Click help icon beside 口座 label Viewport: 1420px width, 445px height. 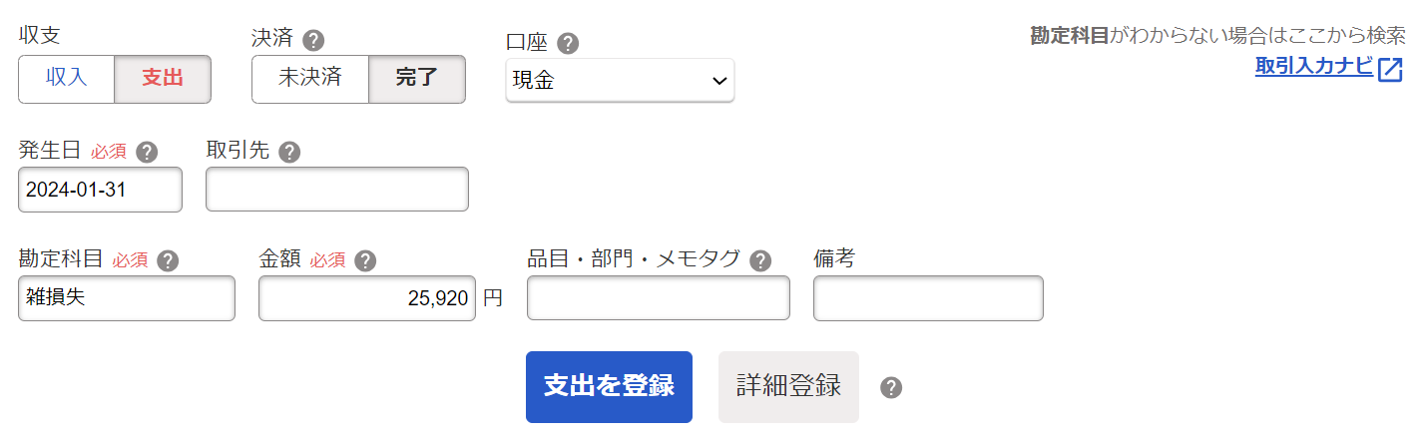(x=568, y=44)
